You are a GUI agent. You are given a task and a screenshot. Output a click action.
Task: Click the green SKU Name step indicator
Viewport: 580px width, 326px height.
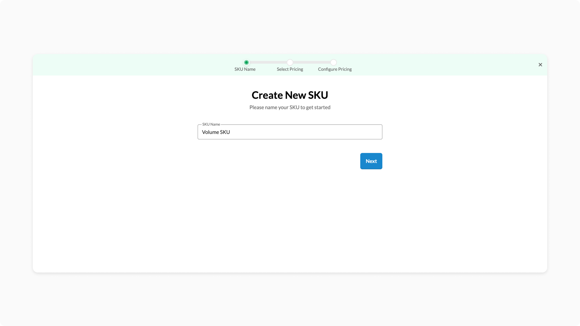tap(246, 62)
